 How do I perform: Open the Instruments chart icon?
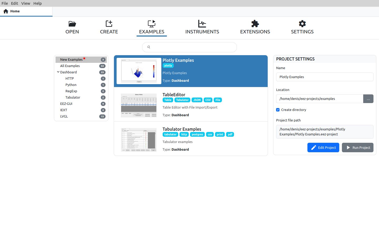[202, 24]
